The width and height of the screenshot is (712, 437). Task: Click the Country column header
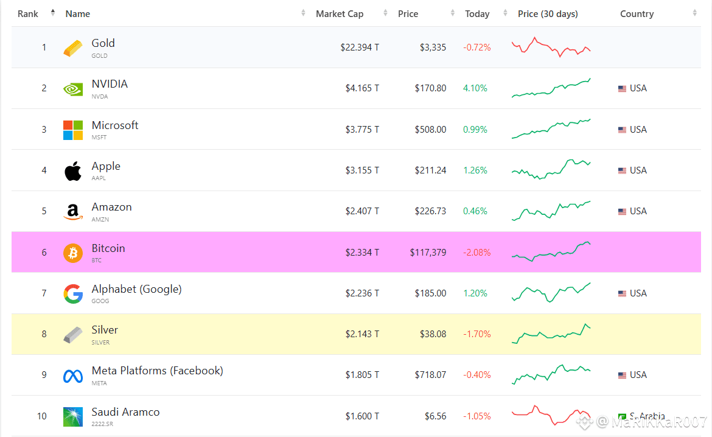[x=637, y=14]
